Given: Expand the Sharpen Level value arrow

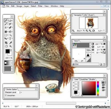Looking at the screenshot, I should tap(22, 92).
